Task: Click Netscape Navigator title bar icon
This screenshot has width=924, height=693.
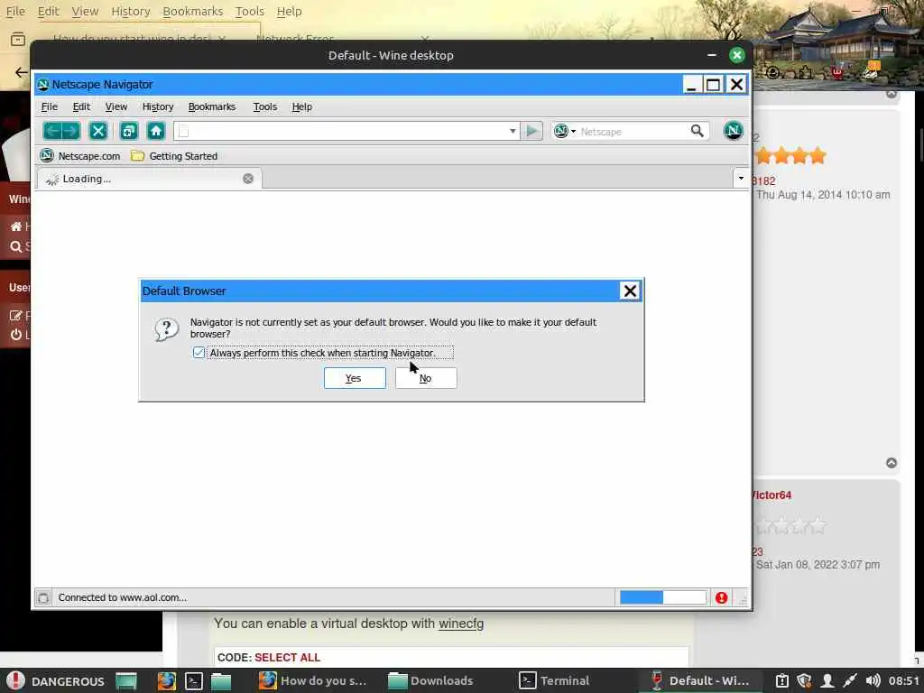Action: [43, 85]
